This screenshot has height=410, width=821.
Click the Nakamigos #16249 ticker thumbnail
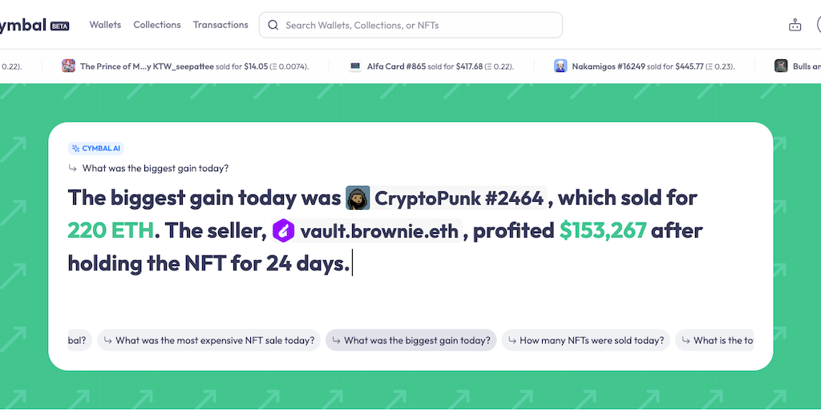[560, 66]
